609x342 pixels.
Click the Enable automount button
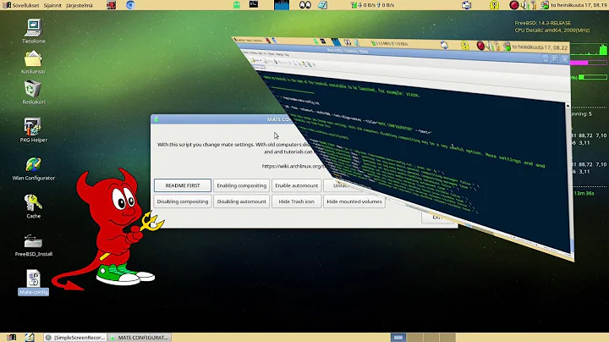pyautogui.click(x=297, y=185)
